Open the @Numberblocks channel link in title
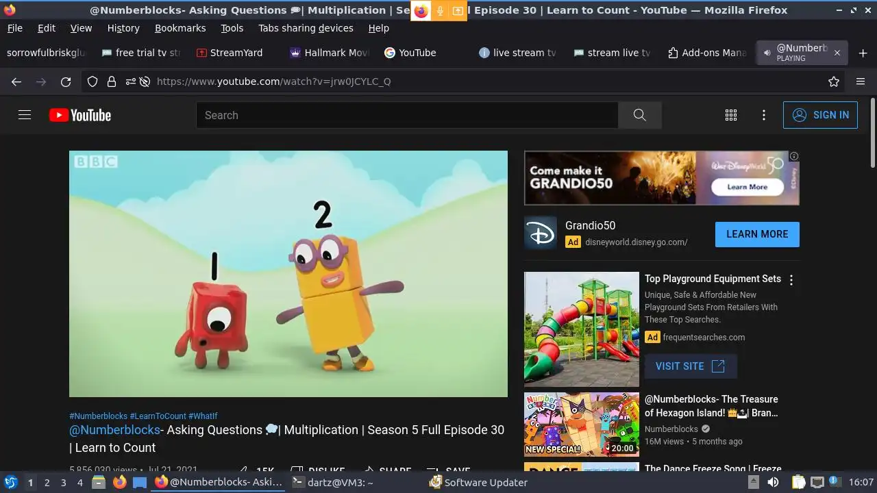This screenshot has height=493, width=877. point(114,430)
